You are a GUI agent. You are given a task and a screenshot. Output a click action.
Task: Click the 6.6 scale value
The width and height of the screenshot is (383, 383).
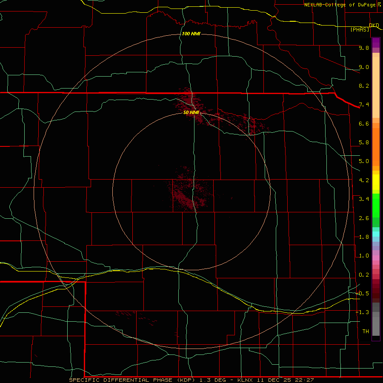(x=364, y=123)
